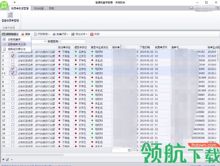Check the checkbox in row 20
The width and height of the screenshot is (220, 166).
pyautogui.click(x=13, y=134)
